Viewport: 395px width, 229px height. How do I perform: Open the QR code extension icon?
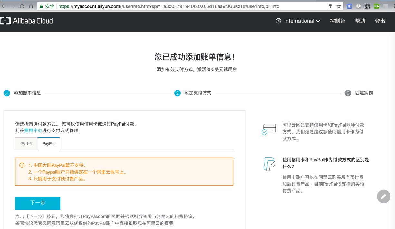367,6
